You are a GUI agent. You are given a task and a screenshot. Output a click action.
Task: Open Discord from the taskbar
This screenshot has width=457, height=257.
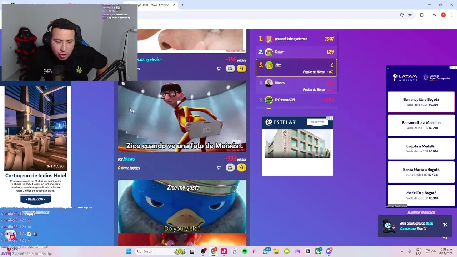(329, 251)
